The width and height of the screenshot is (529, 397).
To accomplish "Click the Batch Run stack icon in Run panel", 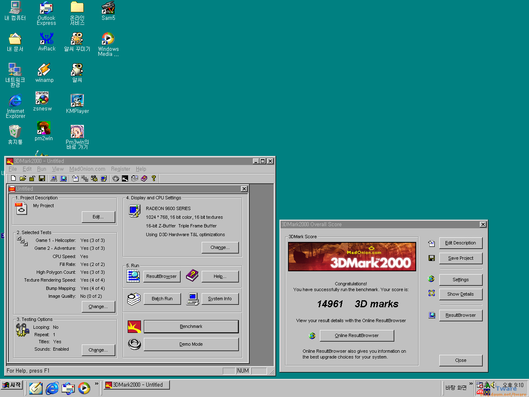I will [x=134, y=299].
